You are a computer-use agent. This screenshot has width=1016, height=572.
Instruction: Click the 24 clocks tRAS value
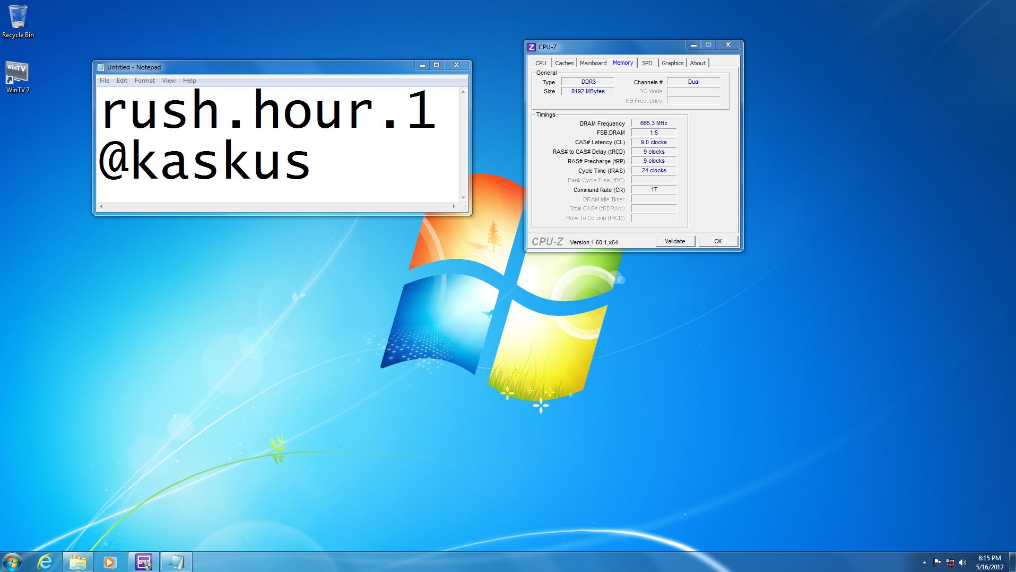[654, 170]
